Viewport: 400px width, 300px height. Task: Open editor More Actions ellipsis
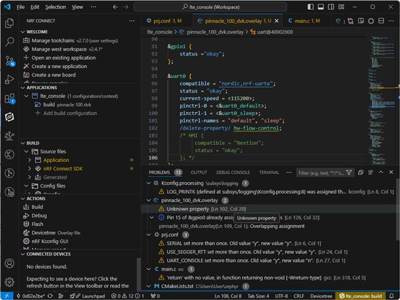coord(391,21)
